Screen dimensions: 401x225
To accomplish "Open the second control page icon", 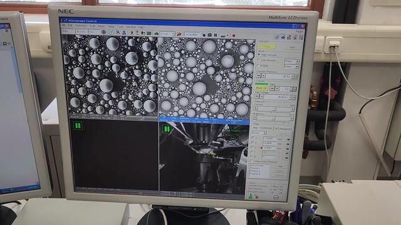I will tap(283, 37).
